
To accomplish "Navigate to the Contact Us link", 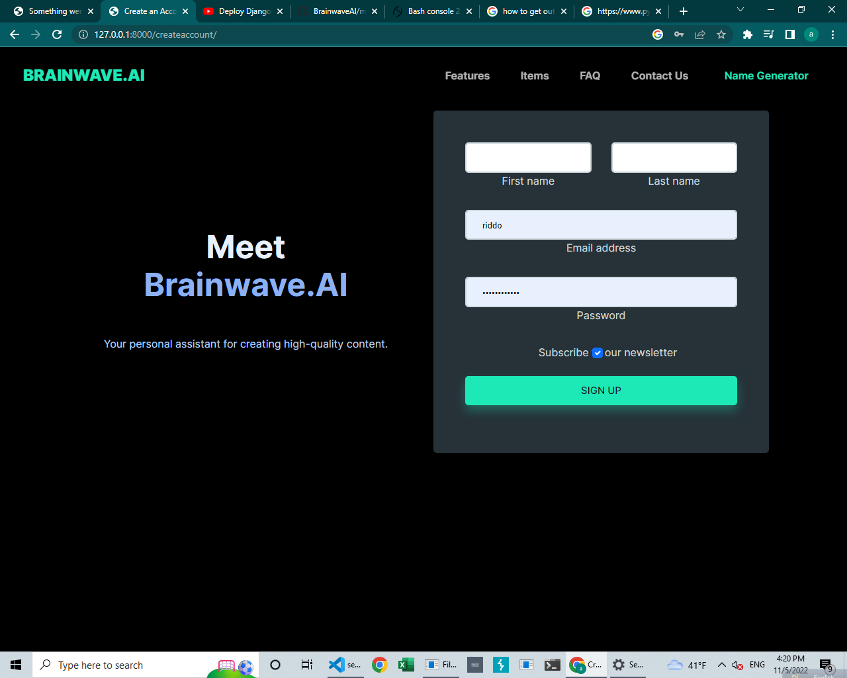I will tap(659, 75).
